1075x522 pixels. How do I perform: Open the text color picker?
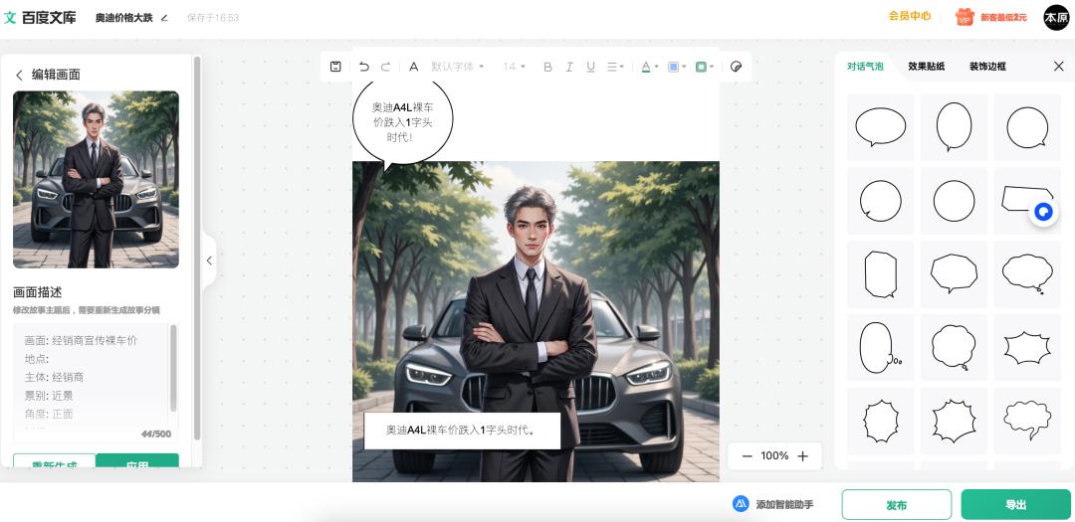pyautogui.click(x=649, y=67)
